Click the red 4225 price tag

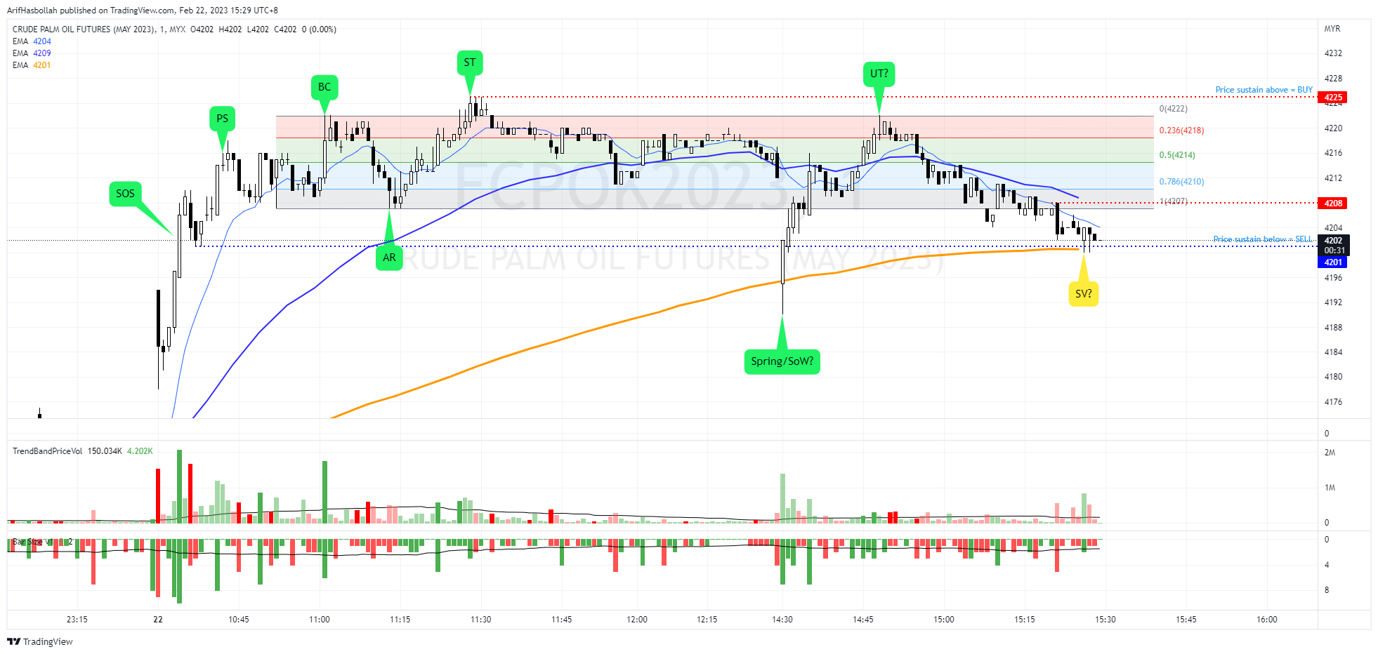1333,98
